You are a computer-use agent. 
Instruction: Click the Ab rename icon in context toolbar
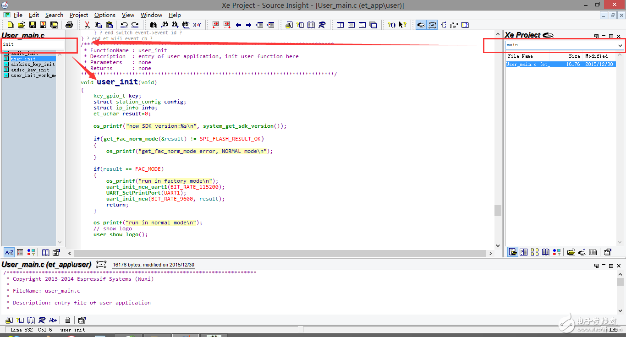click(53, 320)
